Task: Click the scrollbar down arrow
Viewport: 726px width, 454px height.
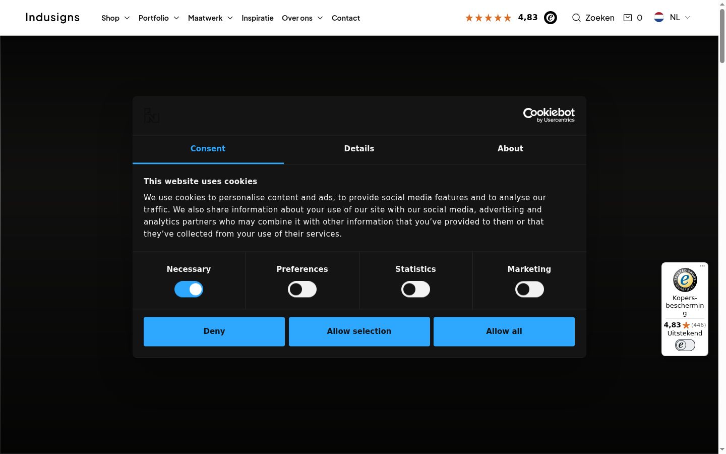Action: [x=722, y=449]
